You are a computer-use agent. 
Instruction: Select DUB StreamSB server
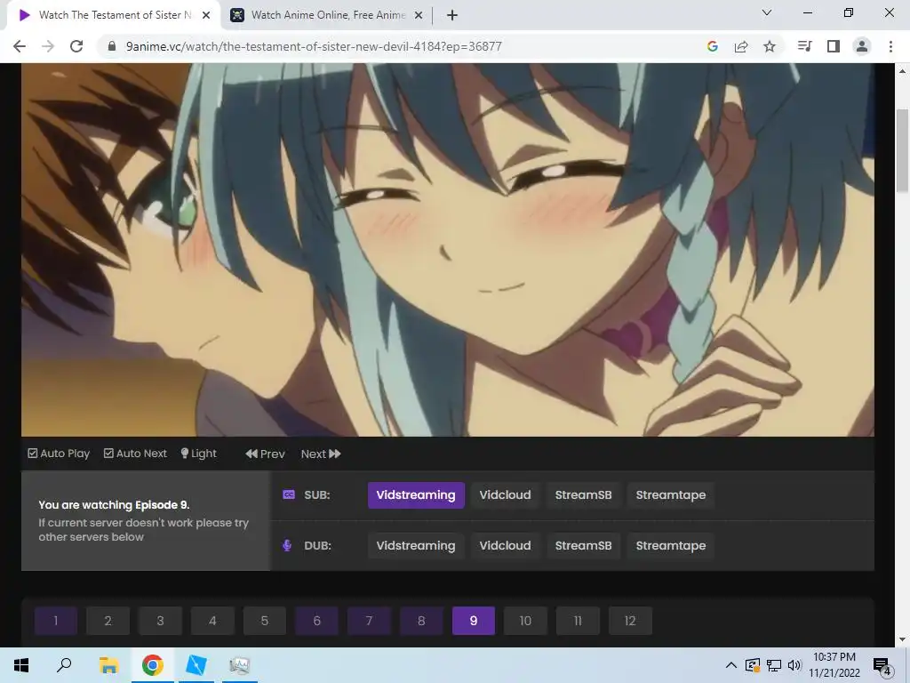(583, 546)
